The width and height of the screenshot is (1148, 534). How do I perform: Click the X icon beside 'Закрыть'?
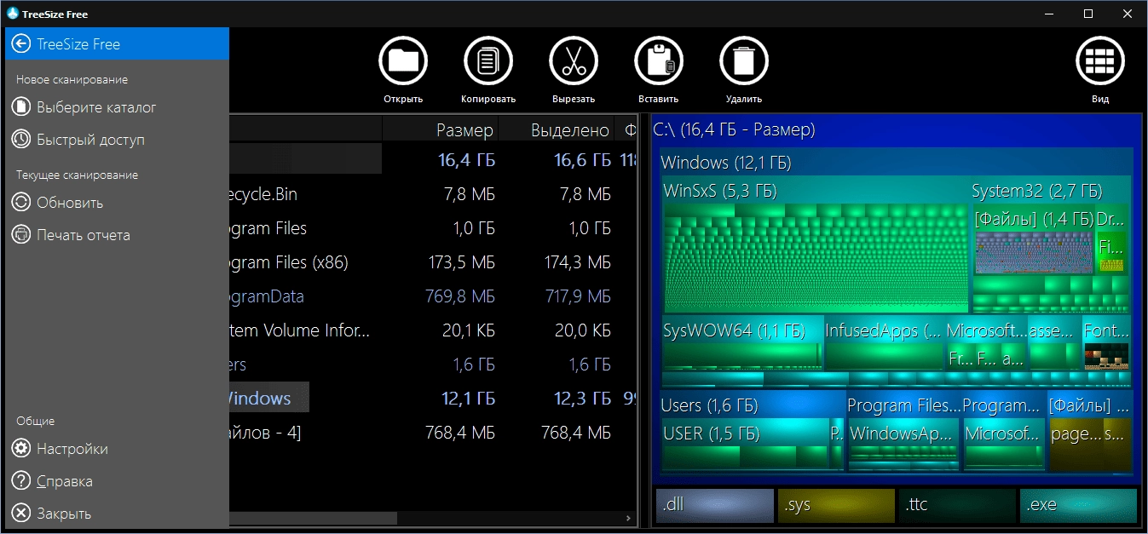[21, 514]
